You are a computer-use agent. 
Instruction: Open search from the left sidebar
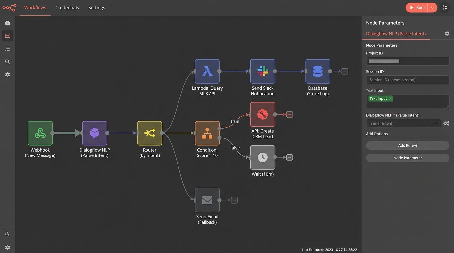click(7, 62)
